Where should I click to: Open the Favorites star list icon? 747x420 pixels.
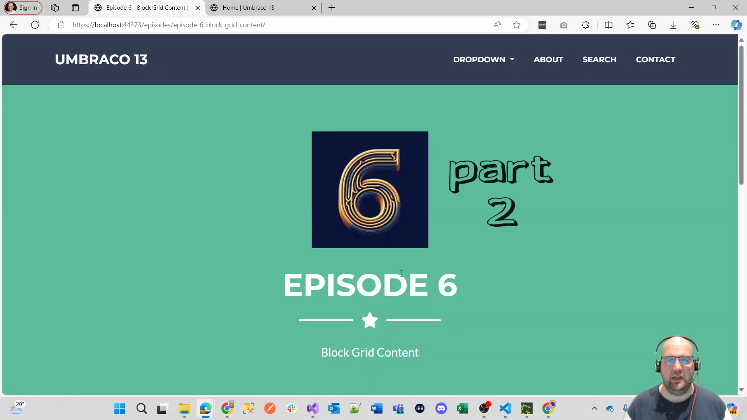pos(631,24)
